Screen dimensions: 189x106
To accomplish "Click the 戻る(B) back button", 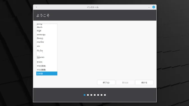I will tap(125, 82).
